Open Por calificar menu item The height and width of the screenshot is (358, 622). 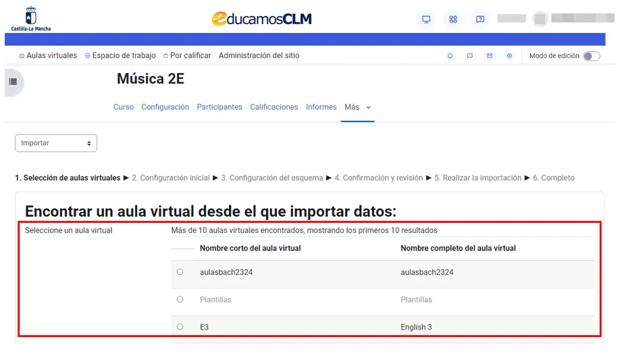pos(187,55)
